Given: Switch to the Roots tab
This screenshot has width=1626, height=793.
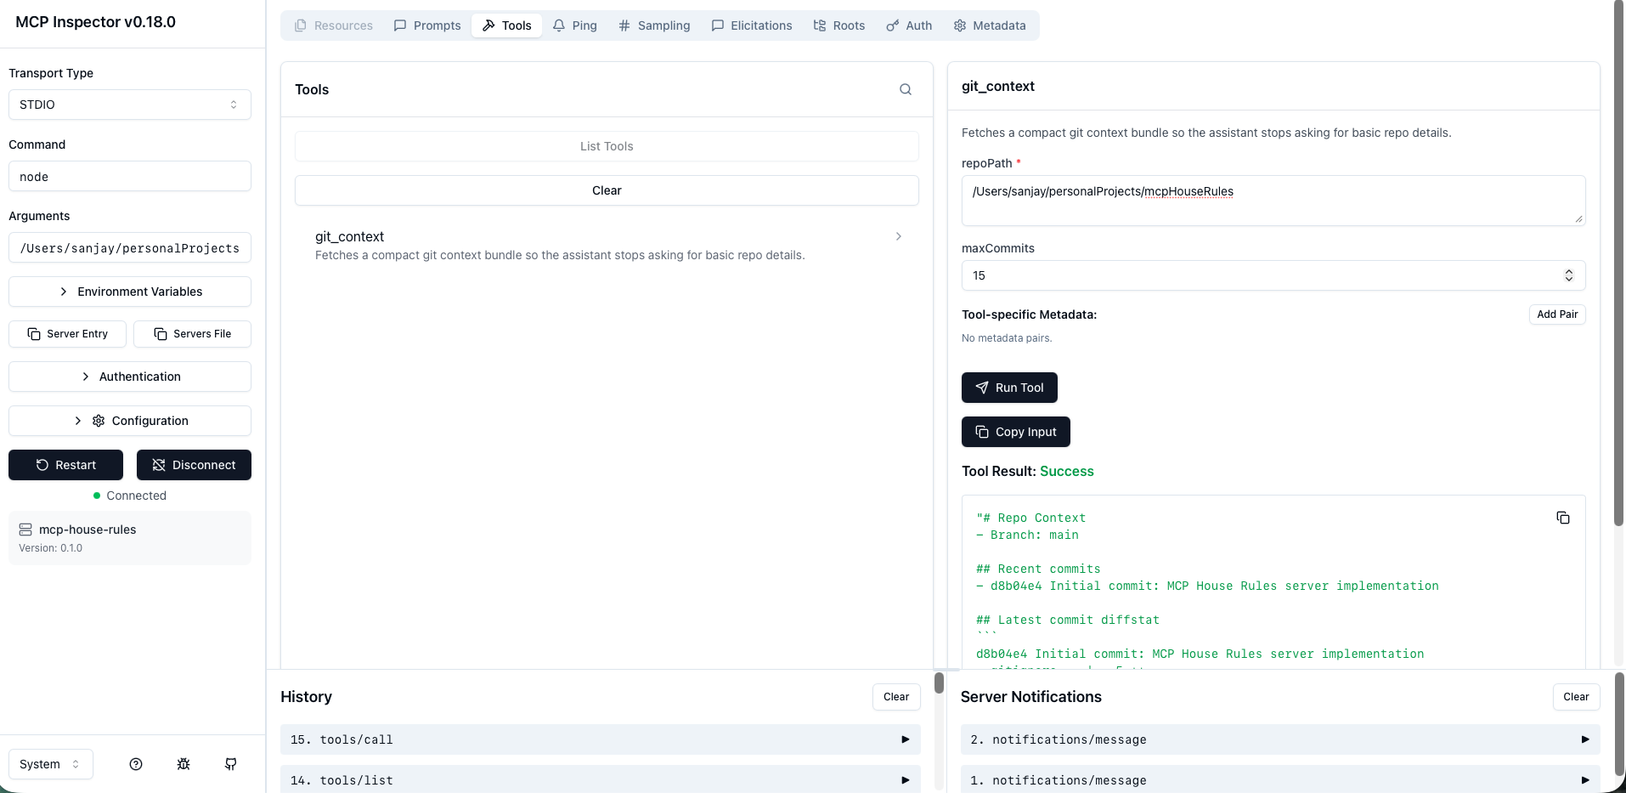Looking at the screenshot, I should [839, 25].
